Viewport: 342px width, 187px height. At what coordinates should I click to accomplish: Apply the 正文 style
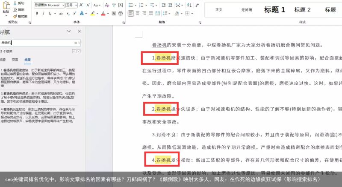pos(218,10)
